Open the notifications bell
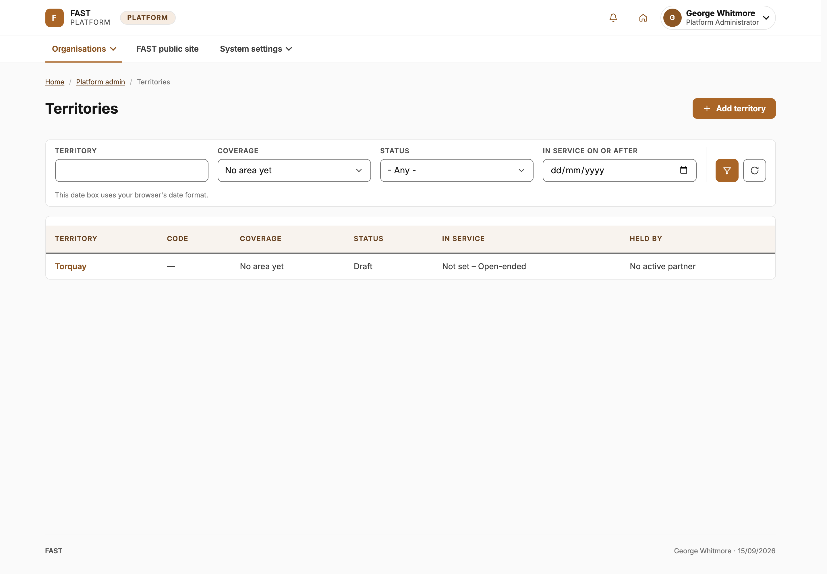This screenshot has width=827, height=574. coord(613,18)
